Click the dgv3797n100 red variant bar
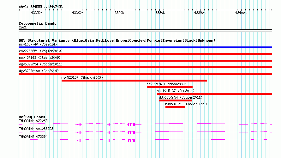281x158 pixels. point(145,74)
